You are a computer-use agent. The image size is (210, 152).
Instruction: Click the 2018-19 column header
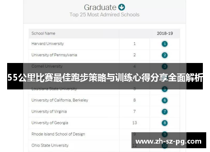[165, 34]
